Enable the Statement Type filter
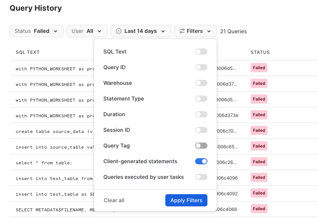The width and height of the screenshot is (318, 219). pos(201,99)
